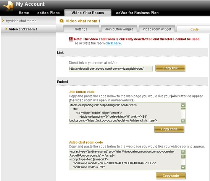Click down arrow of Join button code scrollbar
Viewport: 210px width, 181px height.
point(183,121)
